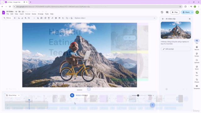Click the zoom magnifier tool icon
Screen dimensions: 201x113
point(25,18)
